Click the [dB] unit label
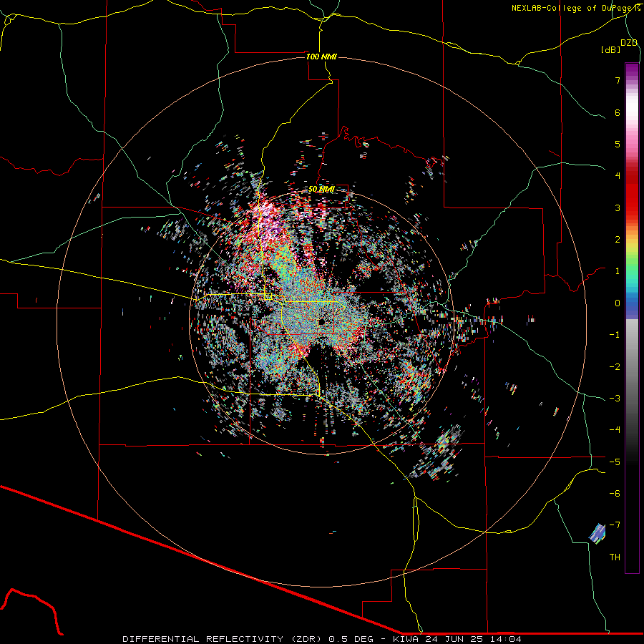Image resolution: width=644 pixels, height=644 pixels. (x=611, y=49)
